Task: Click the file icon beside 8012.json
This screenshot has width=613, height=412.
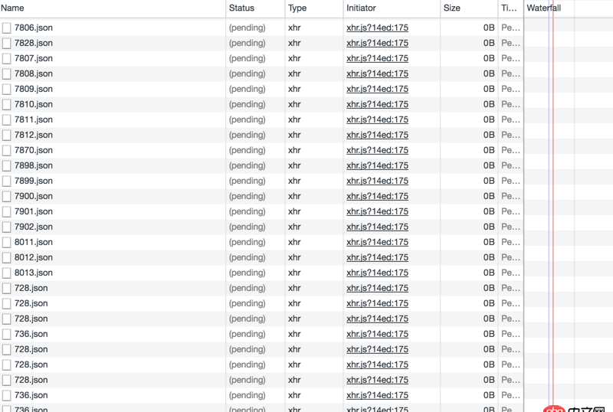Action: [7, 257]
